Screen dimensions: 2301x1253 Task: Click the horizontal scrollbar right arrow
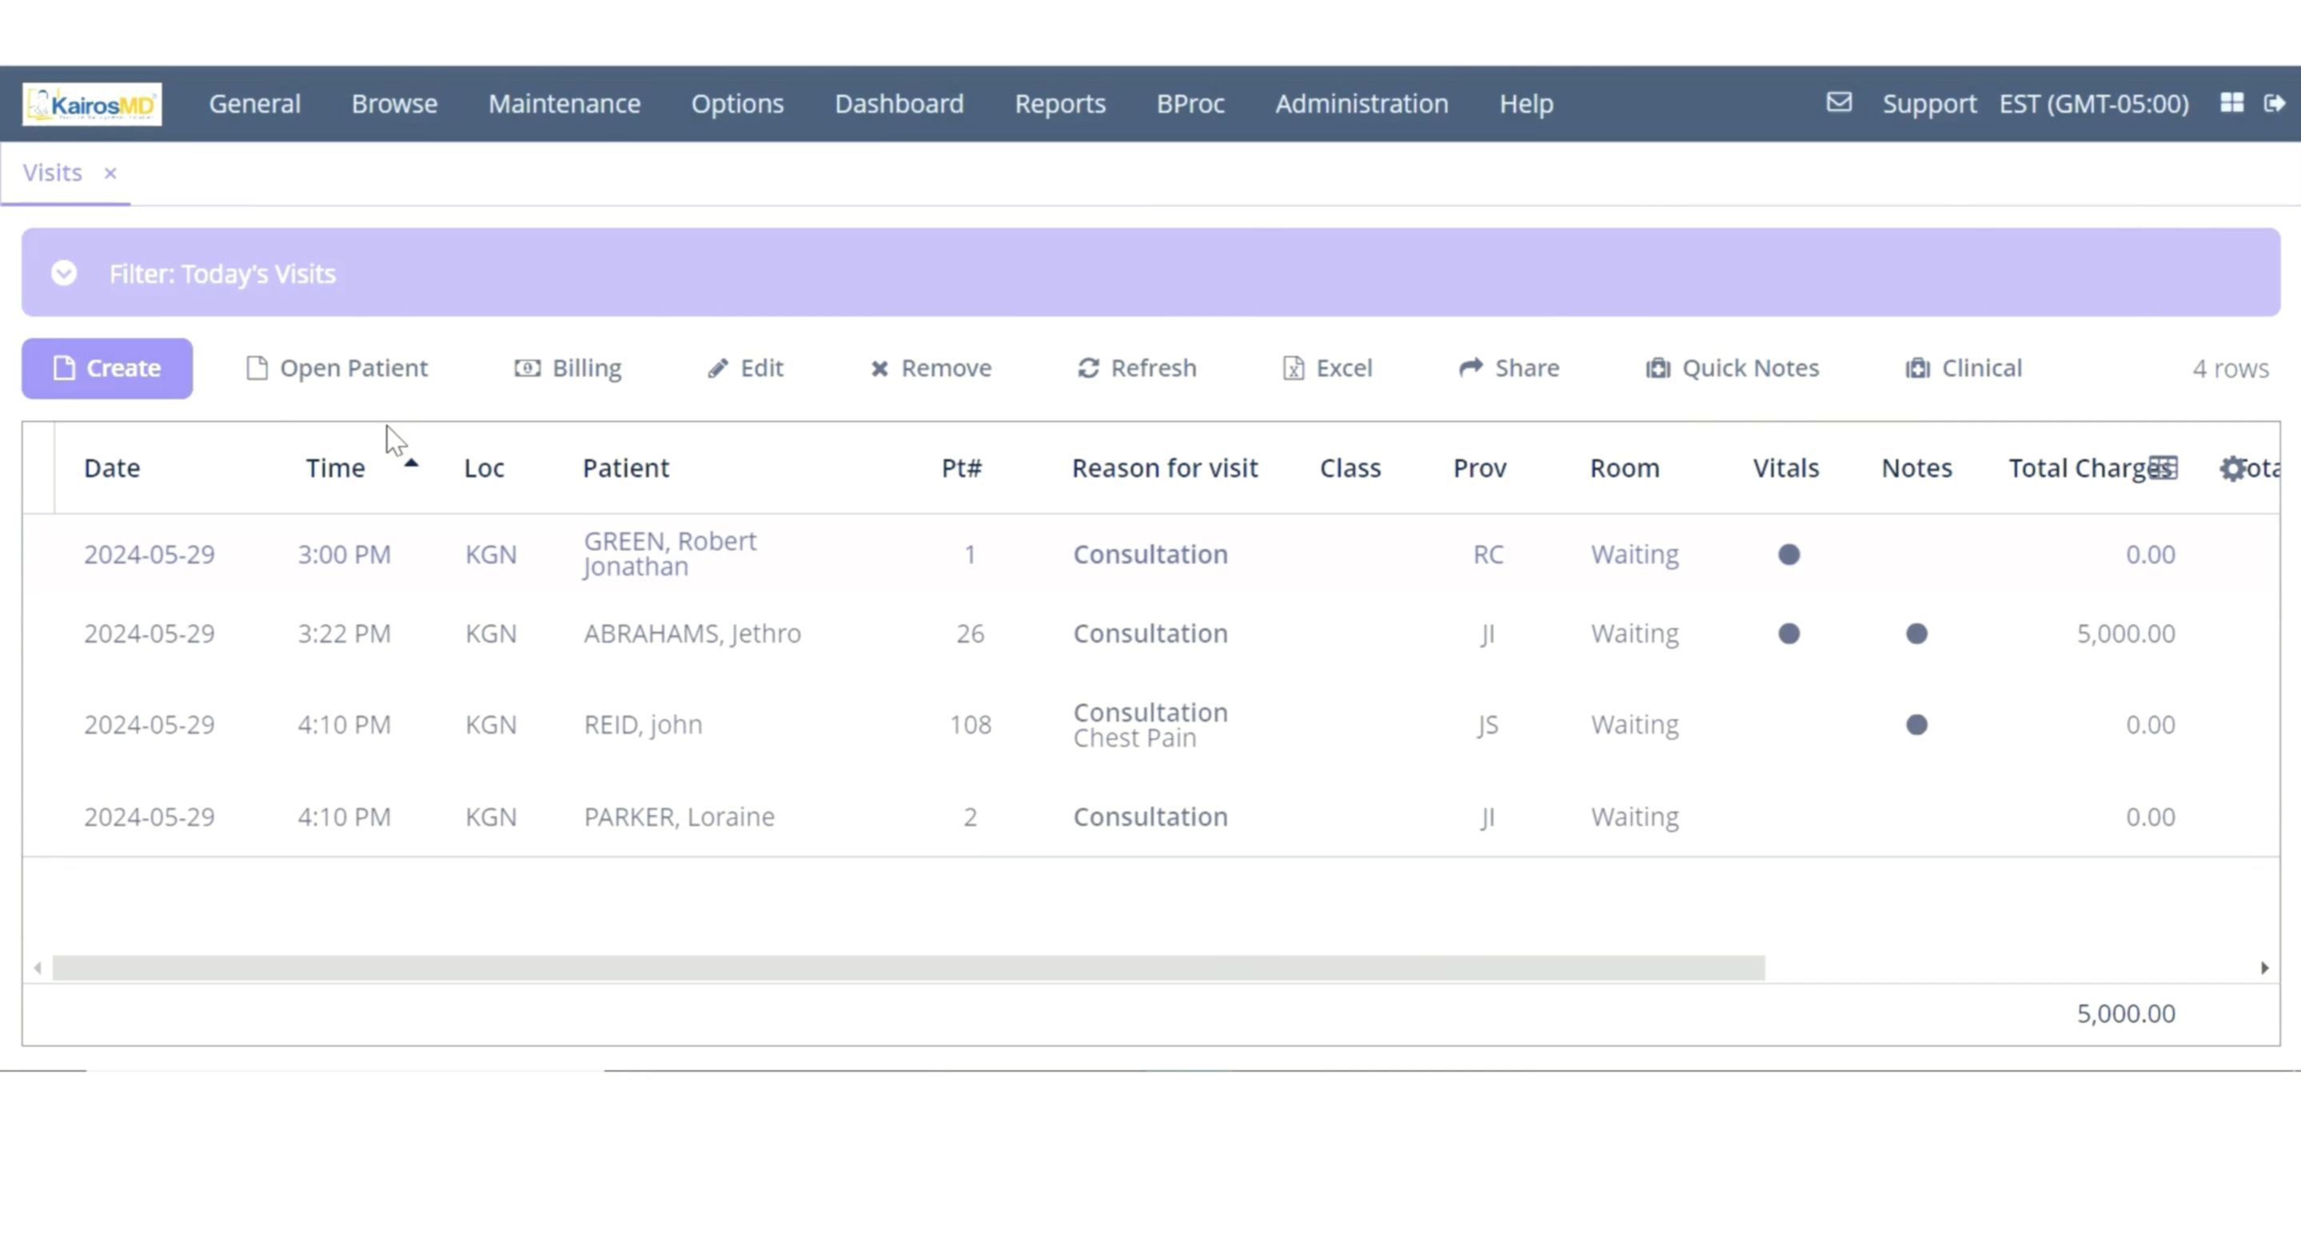pos(2264,967)
